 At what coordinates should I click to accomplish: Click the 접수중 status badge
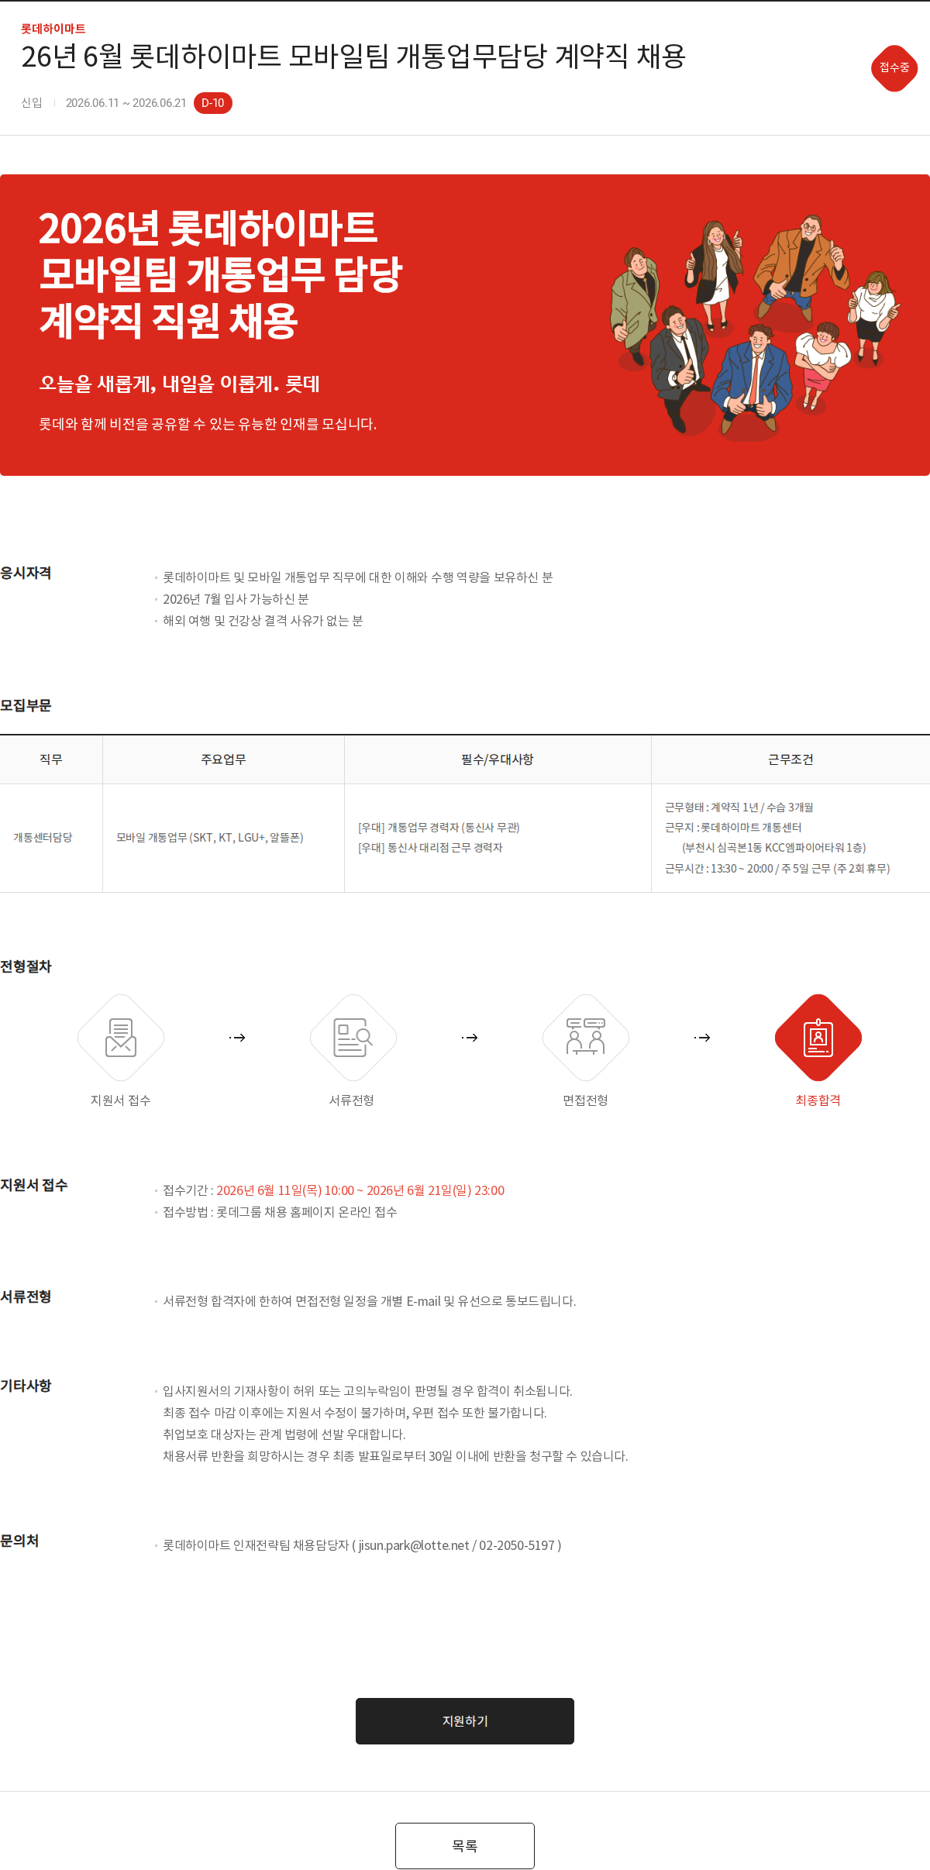(894, 68)
